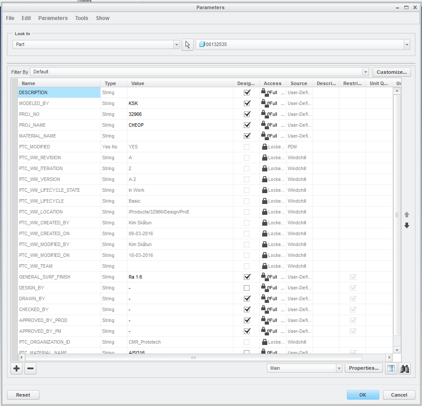Viewport: 422px width, 407px height.
Task: Click the lock icon in PTC_ORGANIZATION_ID row
Action: tap(265, 342)
